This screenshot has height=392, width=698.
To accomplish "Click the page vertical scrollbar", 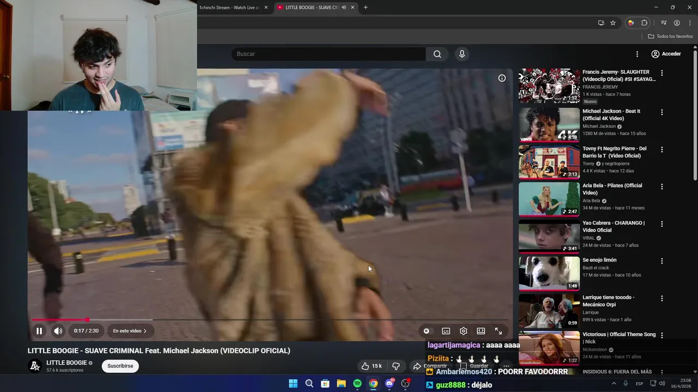I will tap(695, 114).
